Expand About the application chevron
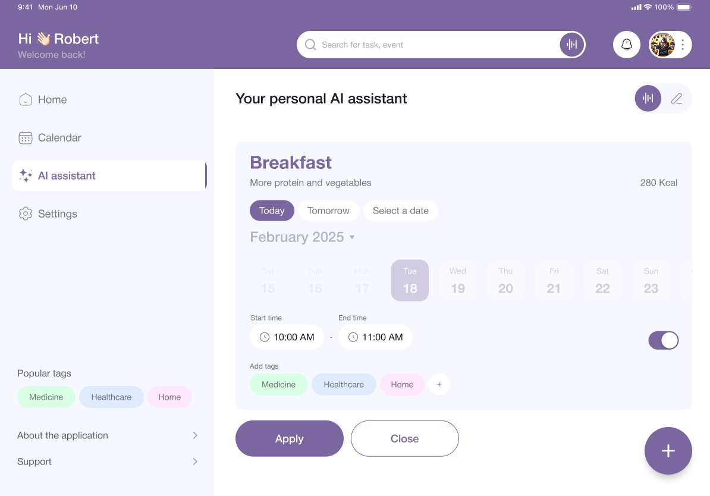710x496 pixels. pyautogui.click(x=195, y=435)
